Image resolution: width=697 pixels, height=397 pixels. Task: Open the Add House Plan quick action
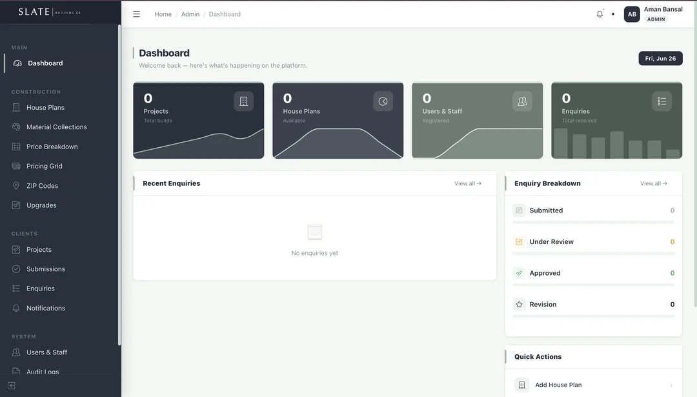594,385
